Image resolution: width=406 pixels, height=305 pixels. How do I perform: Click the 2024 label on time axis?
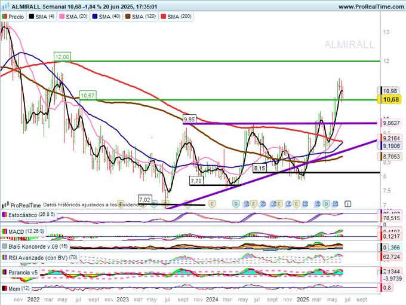point(212,300)
